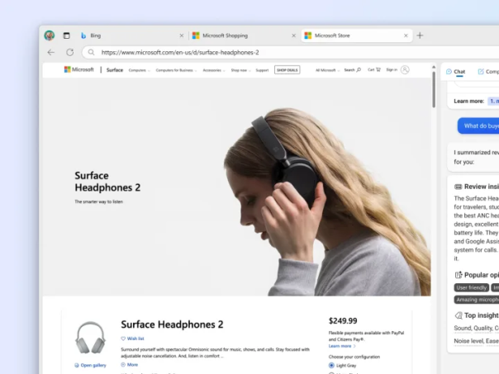499x374 pixels.
Task: Open the All Microsoft dropdown menu
Action: point(327,70)
